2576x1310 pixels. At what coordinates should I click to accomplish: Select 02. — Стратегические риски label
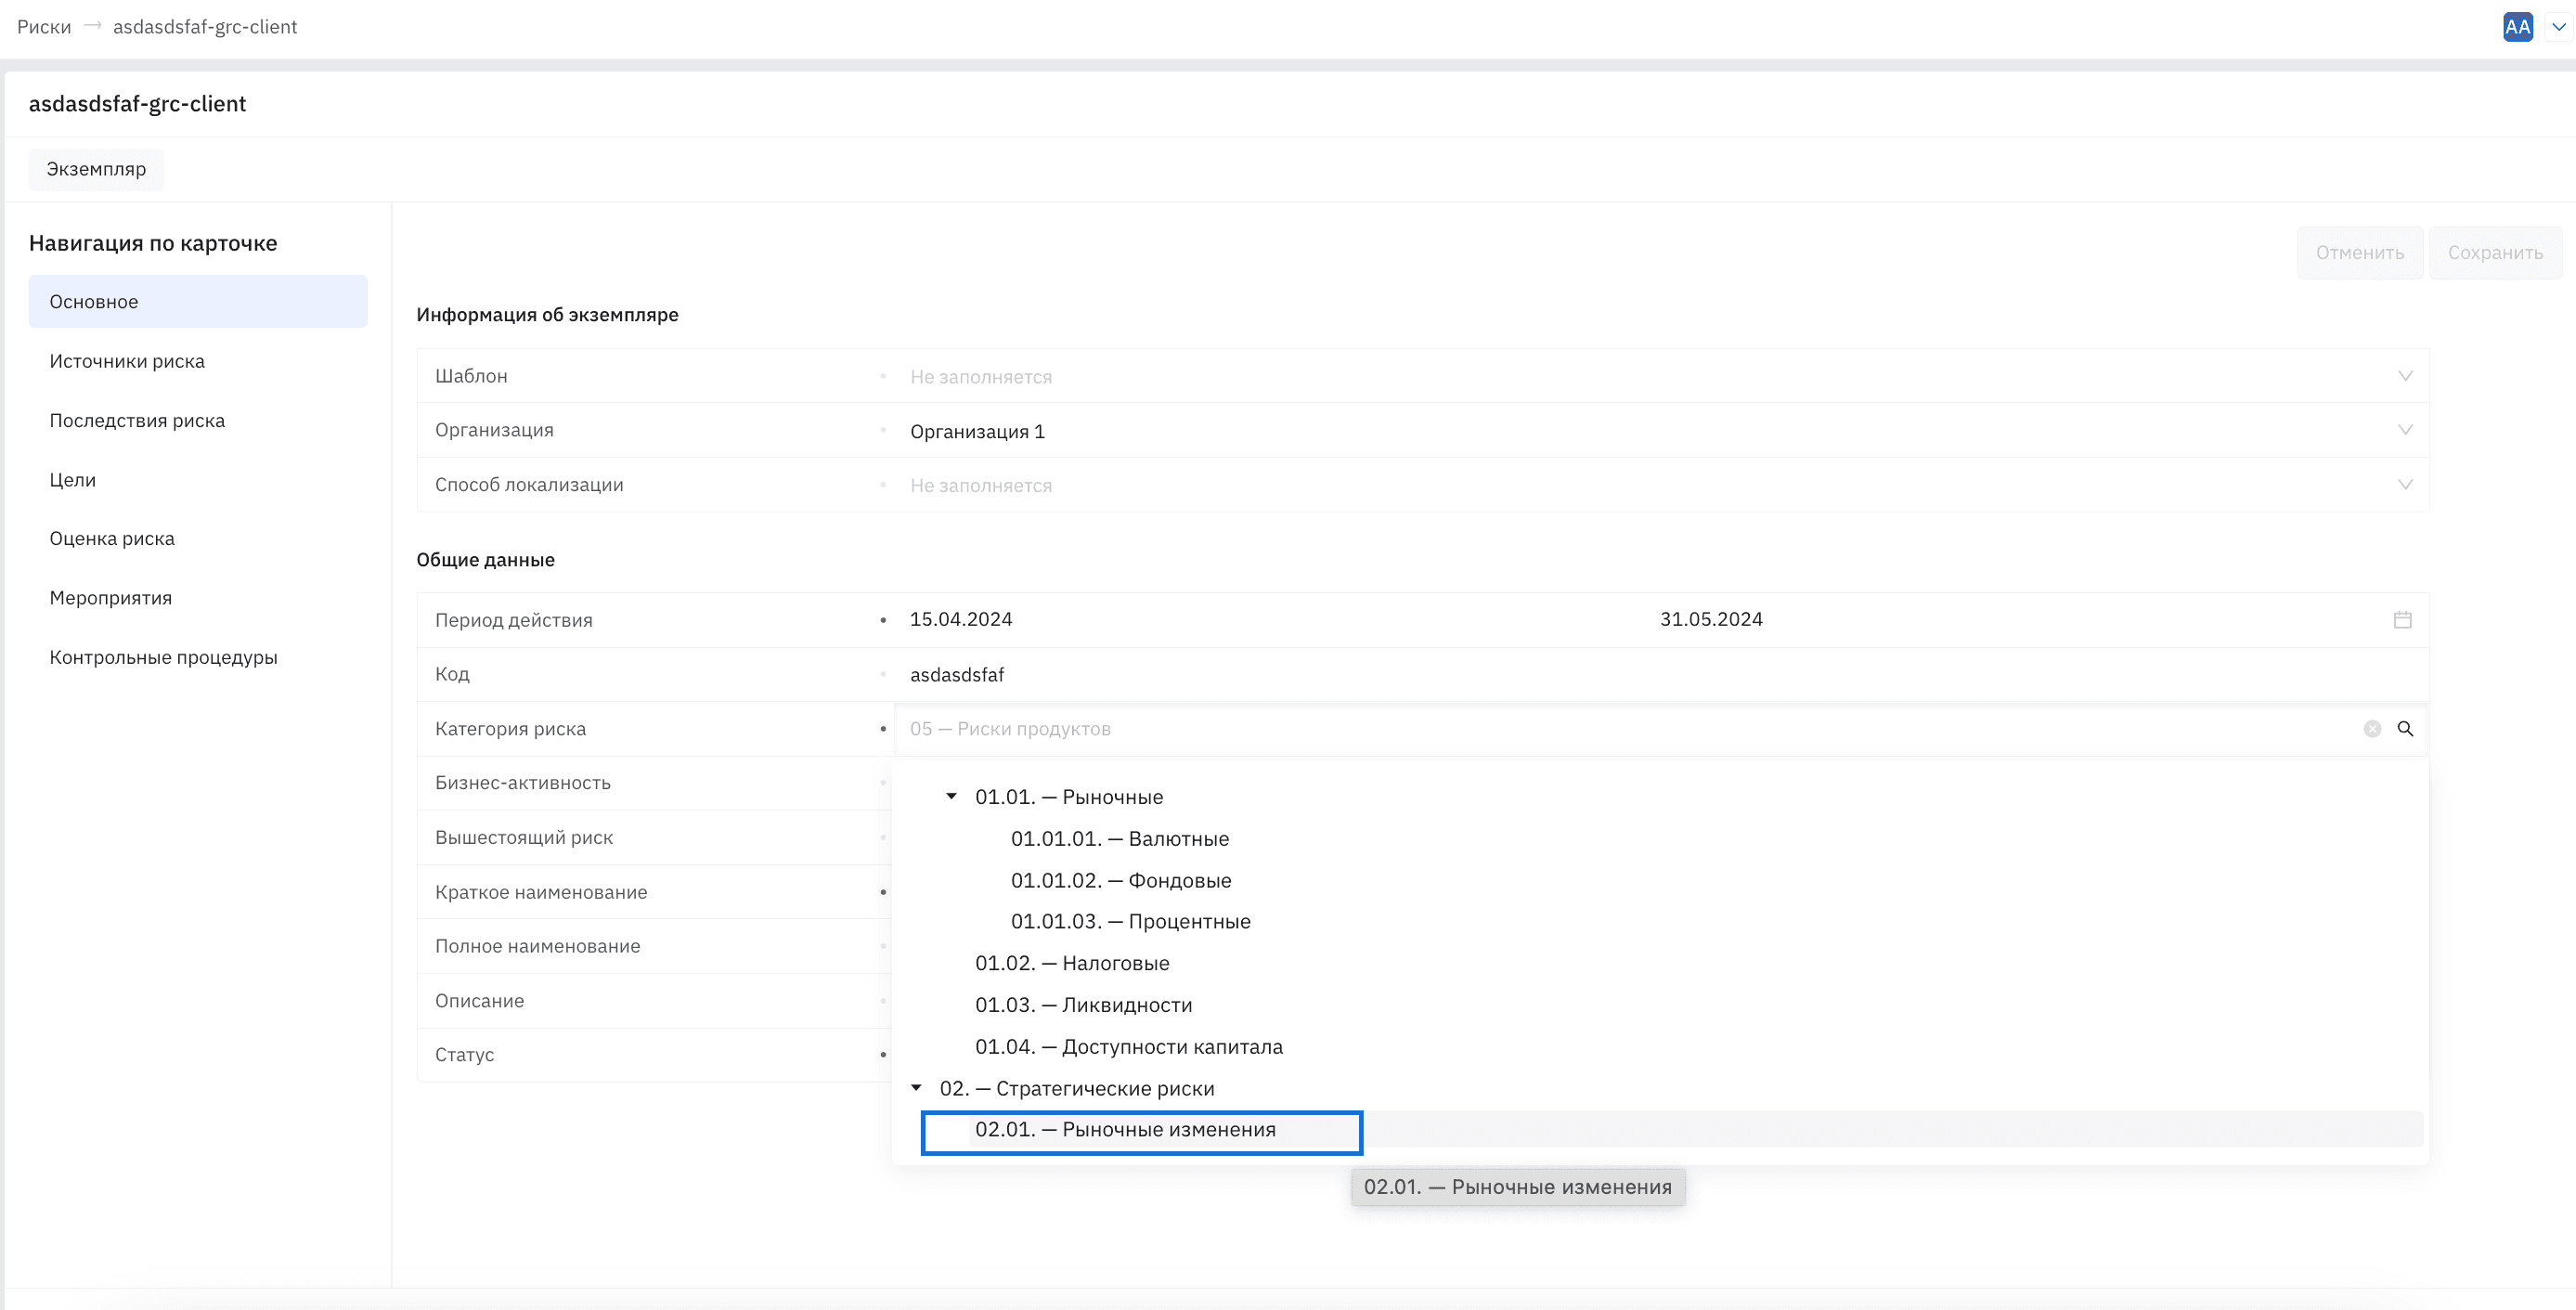(1077, 1089)
